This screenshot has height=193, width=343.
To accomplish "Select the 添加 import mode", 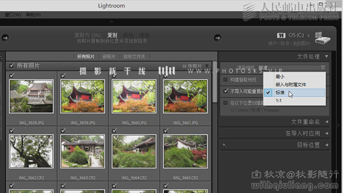I will click(x=144, y=35).
